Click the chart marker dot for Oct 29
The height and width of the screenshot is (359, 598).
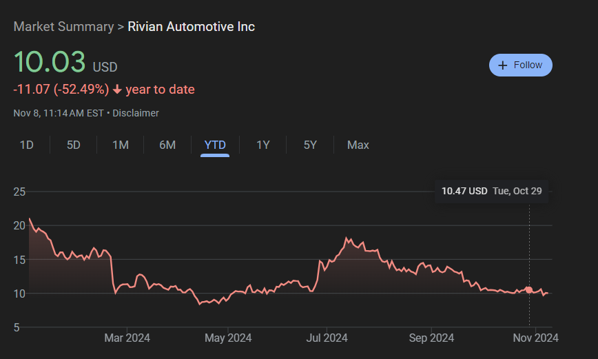(x=529, y=290)
